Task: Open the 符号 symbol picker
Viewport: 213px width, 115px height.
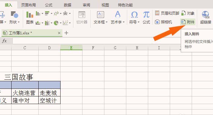Action: click(x=134, y=18)
